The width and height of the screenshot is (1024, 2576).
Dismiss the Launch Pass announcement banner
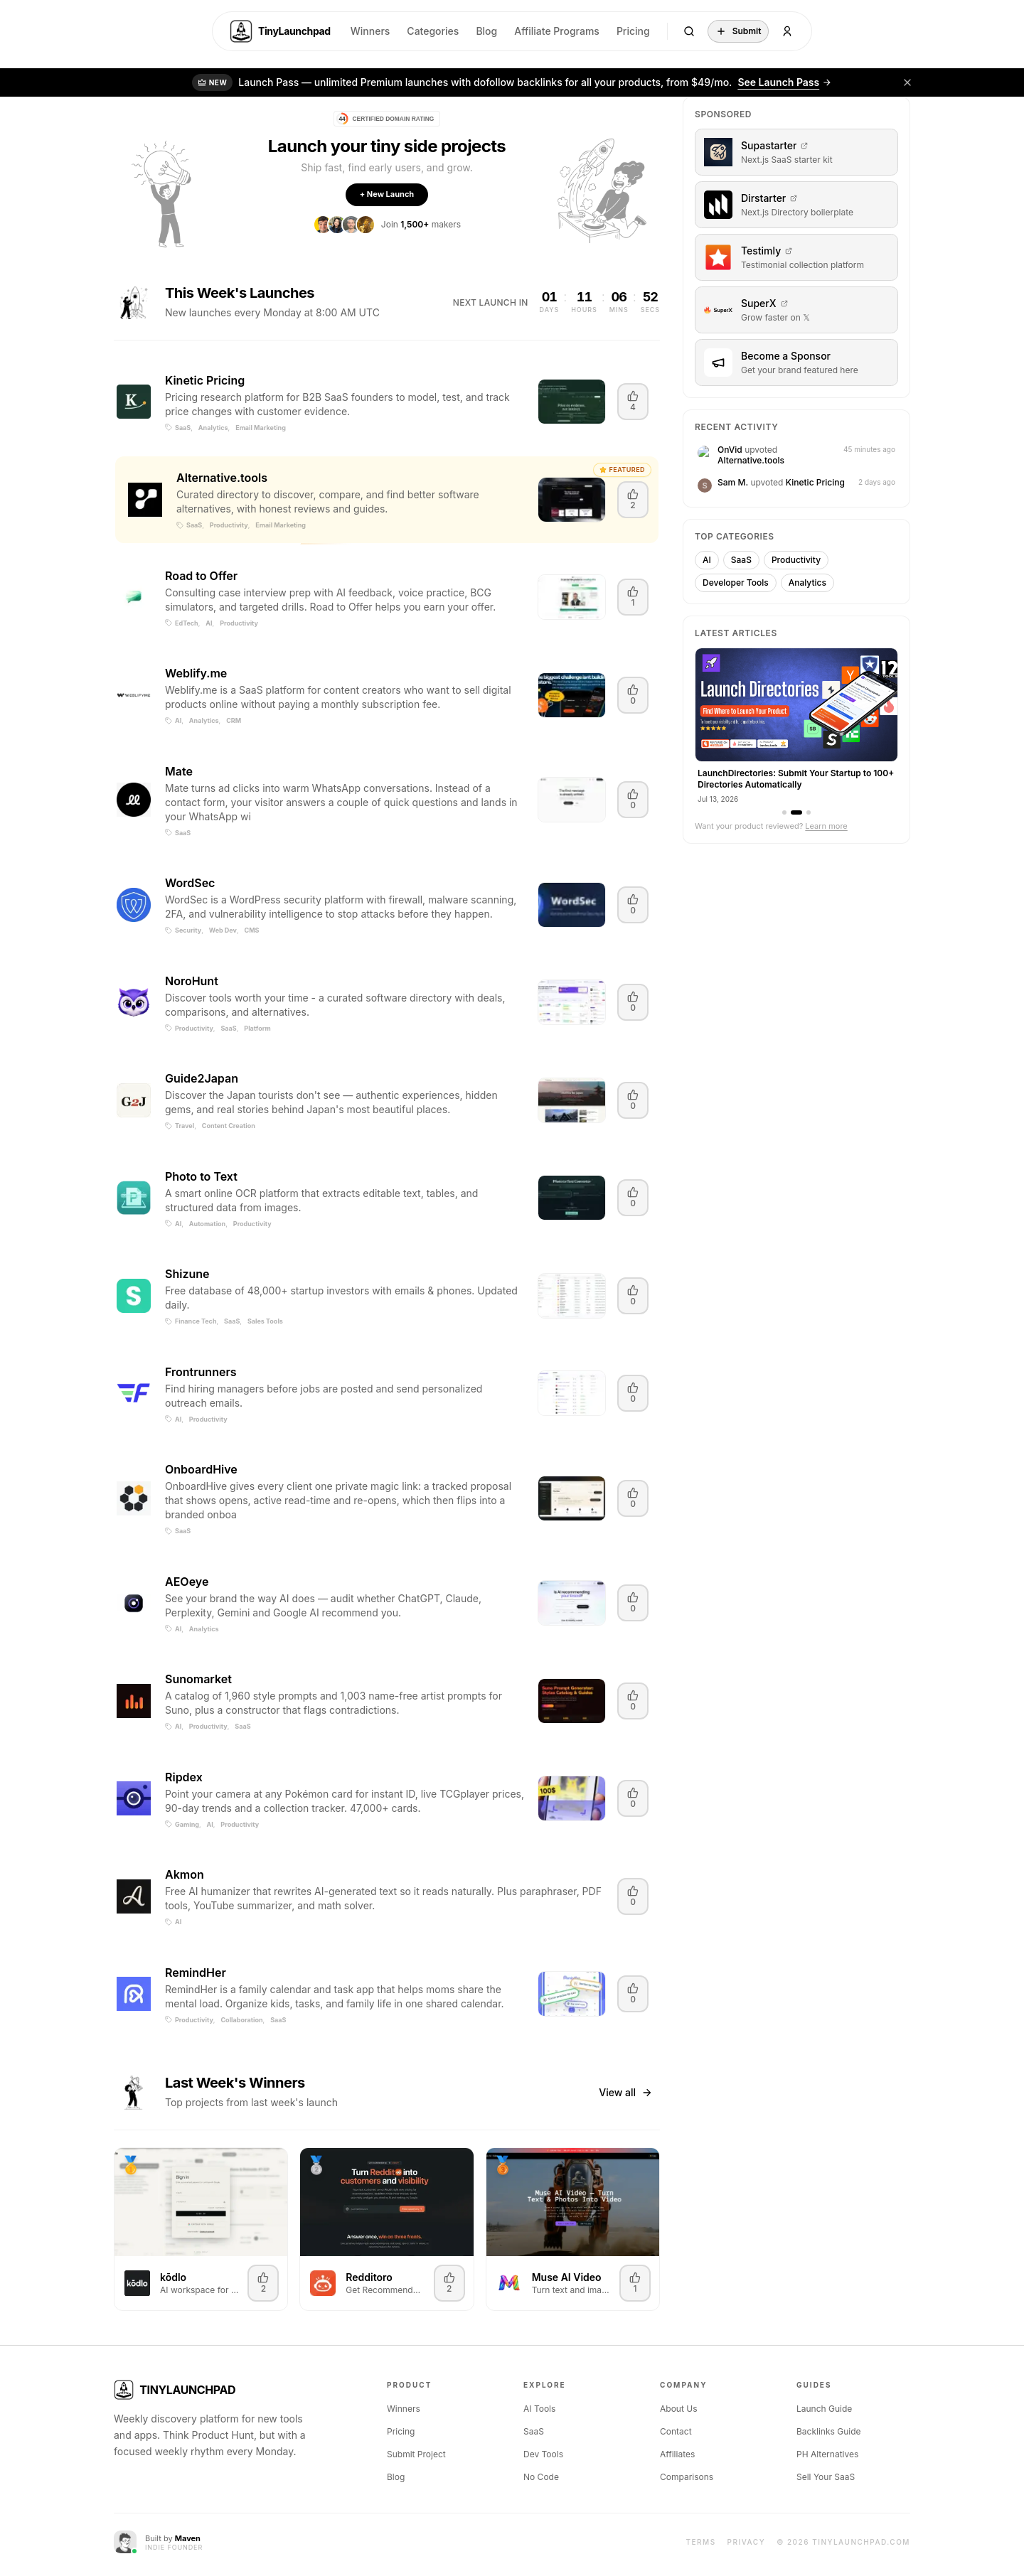click(907, 82)
